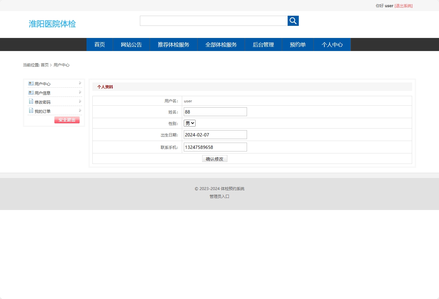Open the 性别 gender dropdown
Image resolution: width=439 pixels, height=299 pixels.
(x=189, y=123)
